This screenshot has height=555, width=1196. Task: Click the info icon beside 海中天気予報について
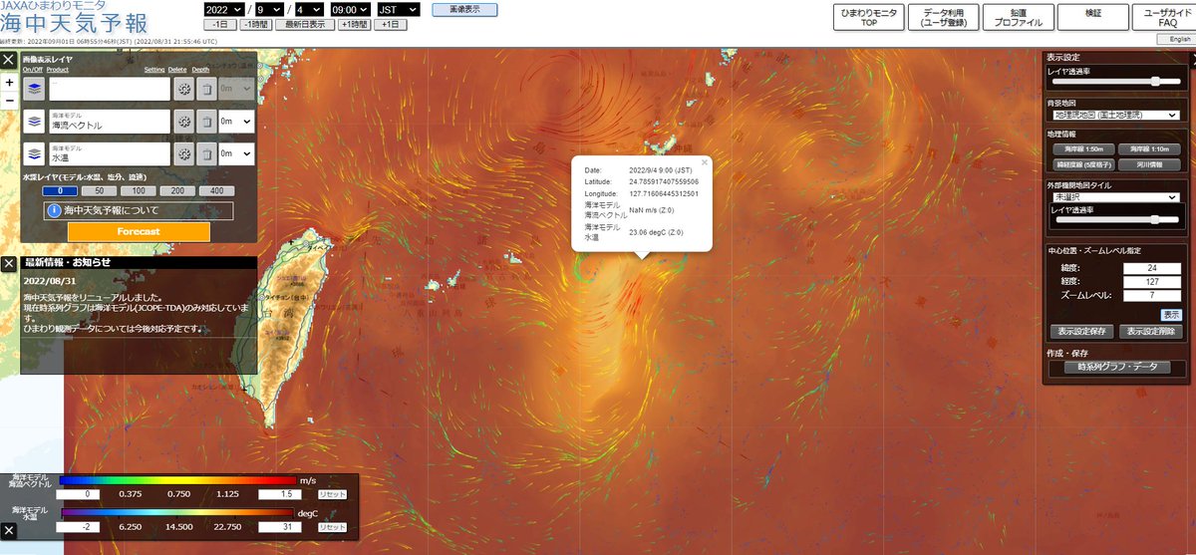(55, 211)
